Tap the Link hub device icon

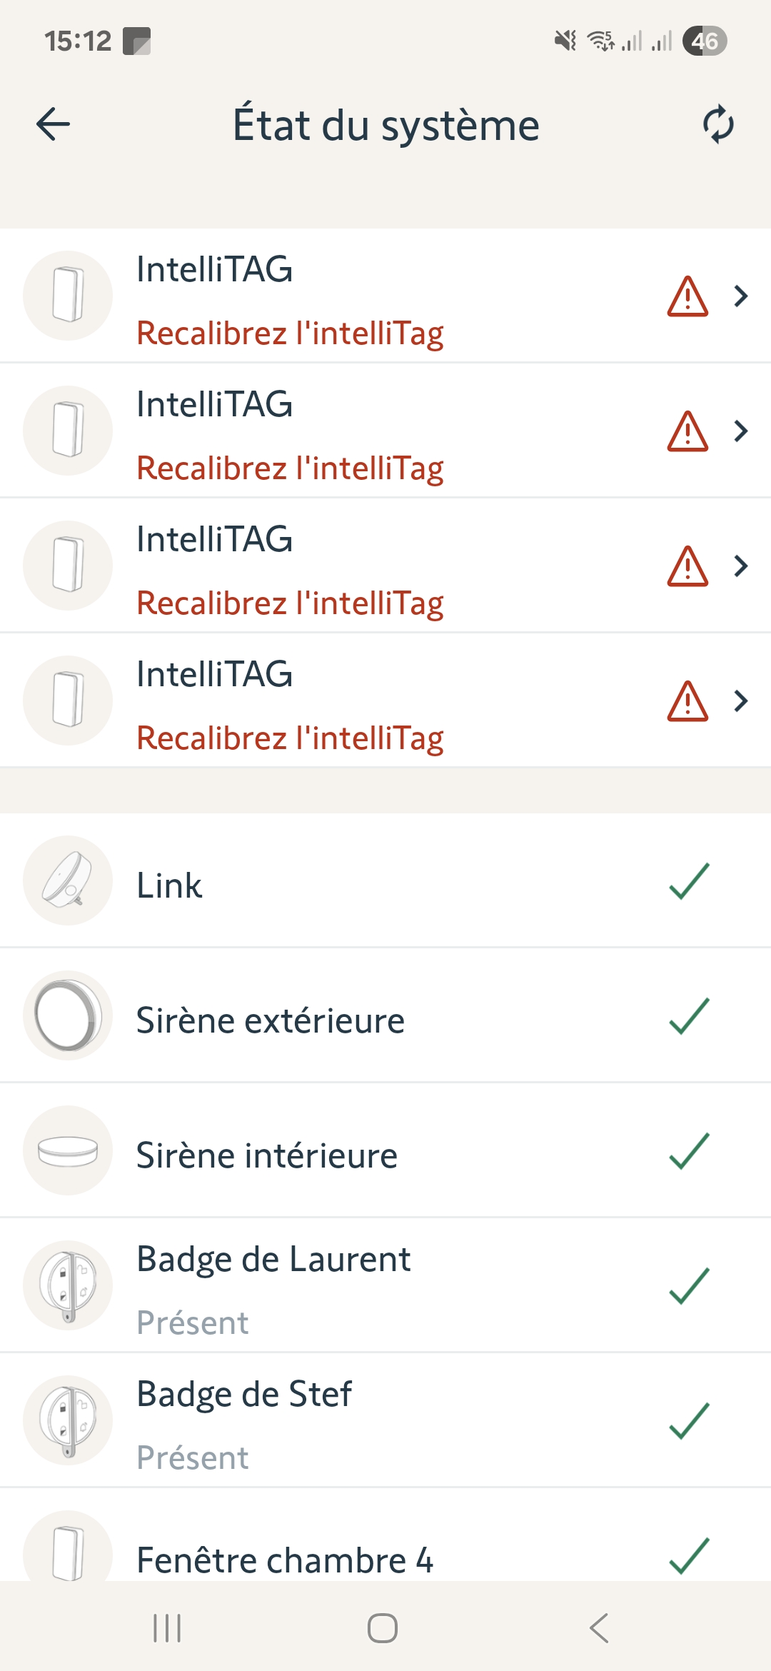coord(68,880)
